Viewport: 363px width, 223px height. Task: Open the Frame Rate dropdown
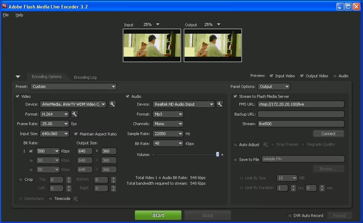coord(55,124)
